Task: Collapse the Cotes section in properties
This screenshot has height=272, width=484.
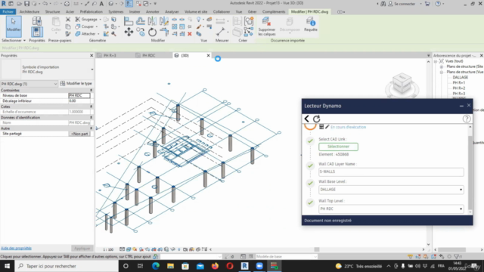Action: pyautogui.click(x=91, y=107)
